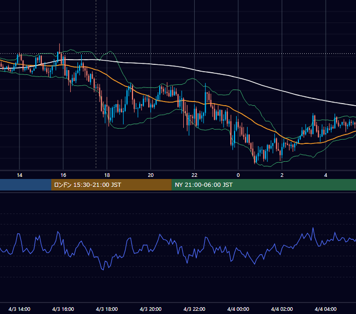Click the 4/3 18:00 date label
The height and width of the screenshot is (314, 356).
[107, 309]
